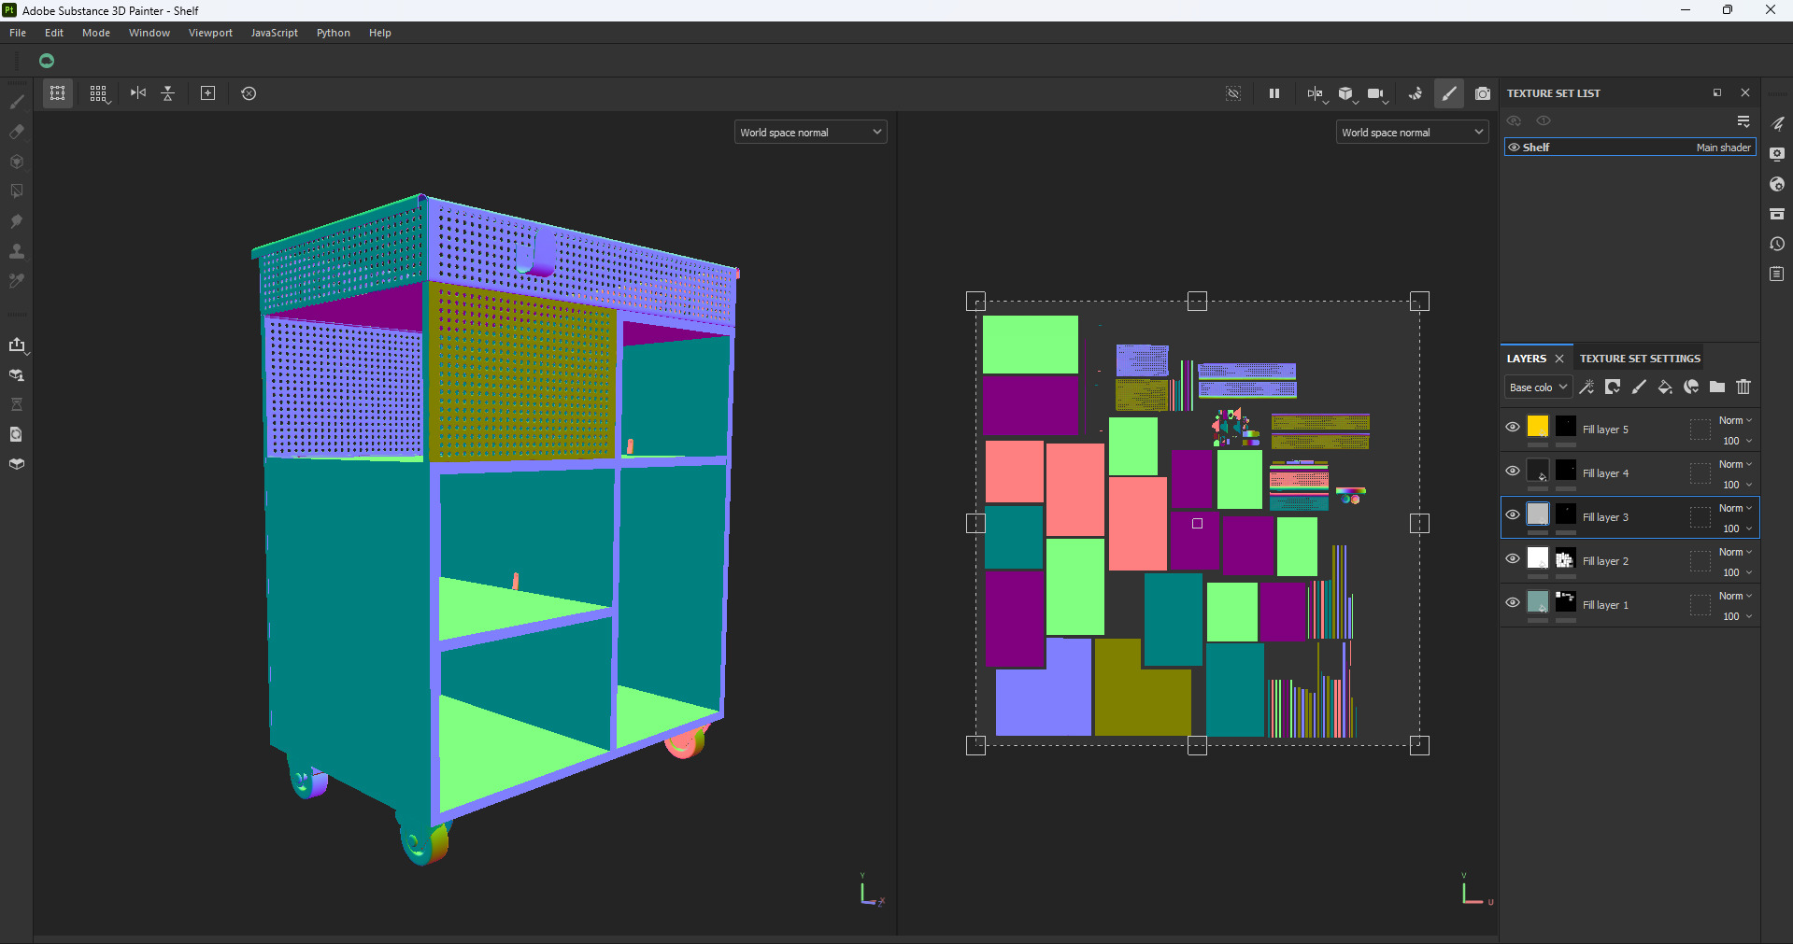This screenshot has width=1793, height=944.
Task: Click the teal color swatch of Fill layer 1
Action: pos(1538,602)
